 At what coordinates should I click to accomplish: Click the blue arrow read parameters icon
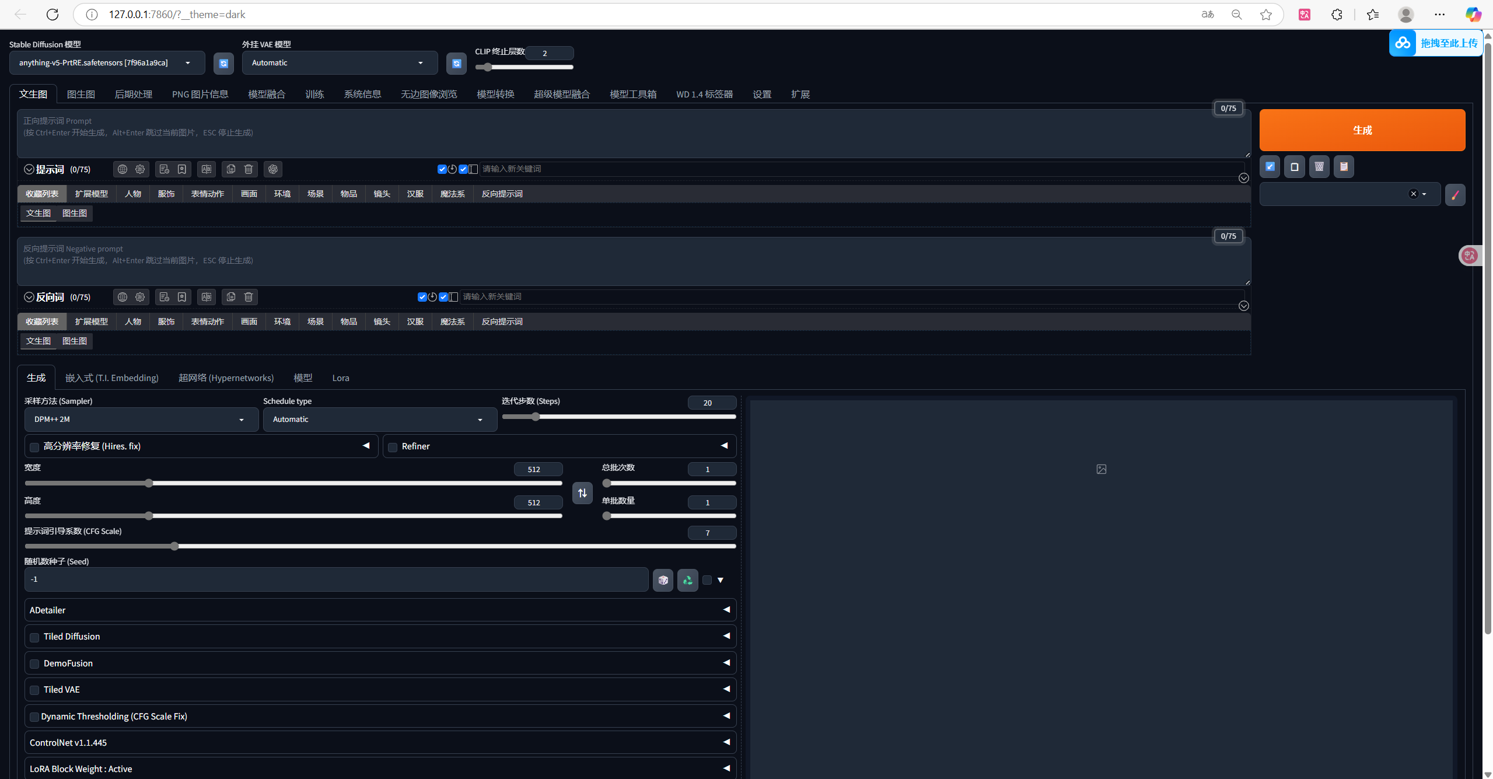click(x=1270, y=167)
